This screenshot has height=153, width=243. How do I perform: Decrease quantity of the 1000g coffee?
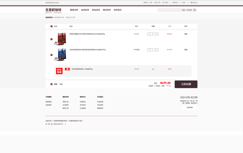click(x=149, y=50)
